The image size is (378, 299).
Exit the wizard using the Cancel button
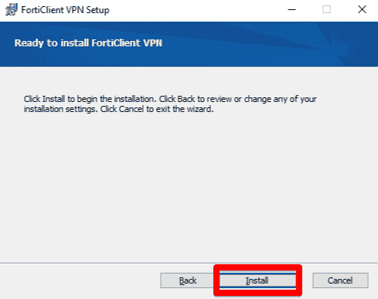click(x=340, y=280)
